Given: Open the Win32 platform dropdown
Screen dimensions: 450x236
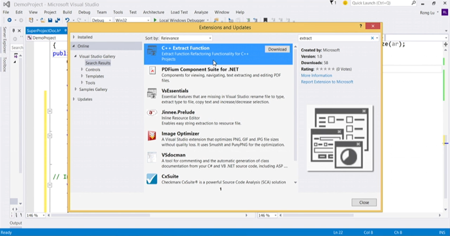Looking at the screenshot, I should (132, 20).
